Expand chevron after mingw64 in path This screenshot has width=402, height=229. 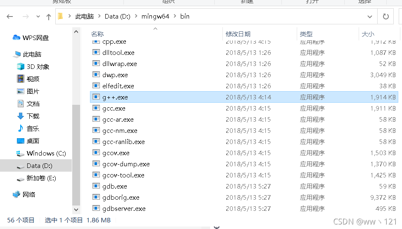(175, 16)
